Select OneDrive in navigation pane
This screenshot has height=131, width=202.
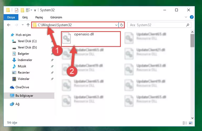tap(22, 87)
